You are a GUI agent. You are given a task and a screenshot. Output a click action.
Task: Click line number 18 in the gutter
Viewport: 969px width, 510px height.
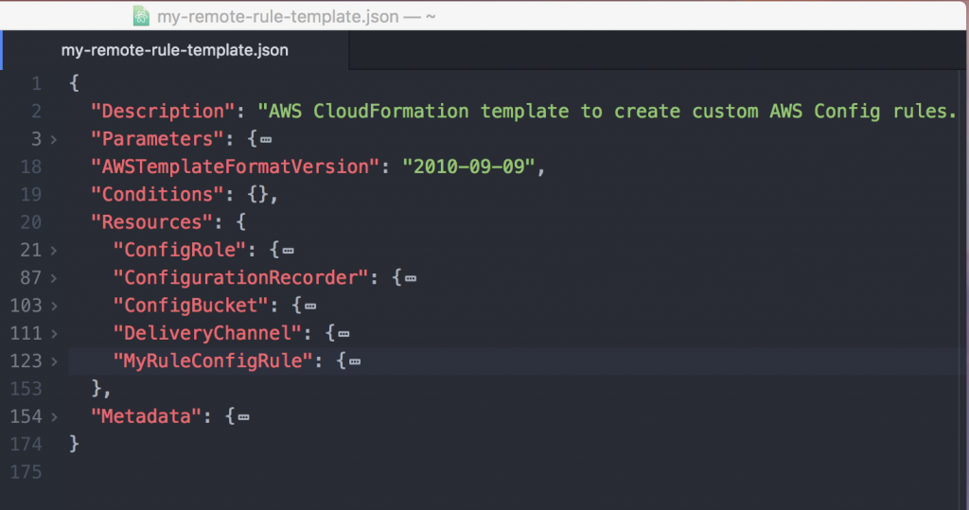pyautogui.click(x=31, y=167)
